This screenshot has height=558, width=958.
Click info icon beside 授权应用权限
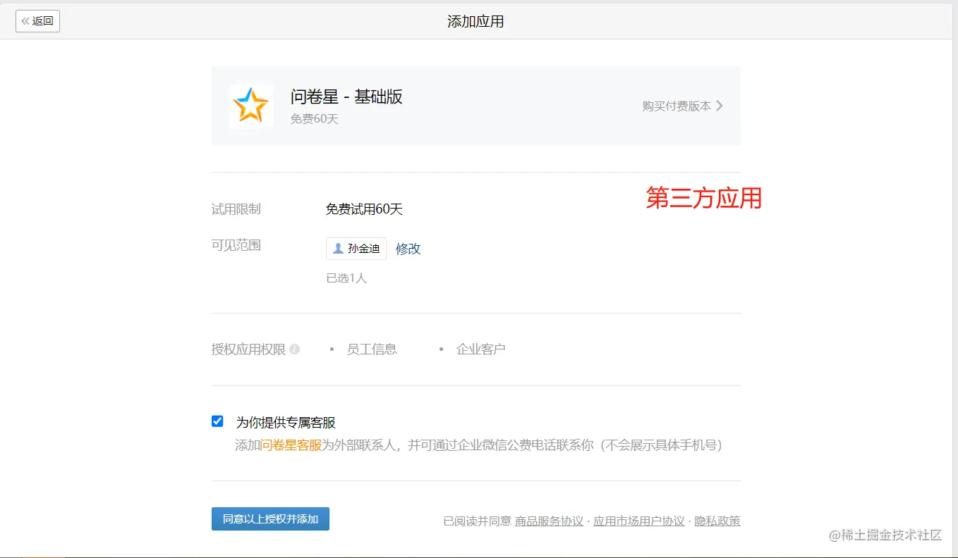click(295, 349)
